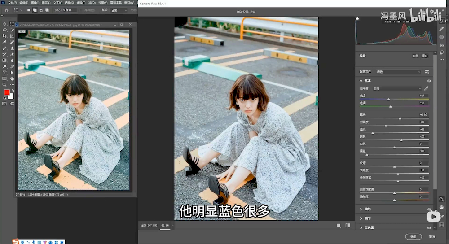Toggle Quick Mask mode

point(4,104)
